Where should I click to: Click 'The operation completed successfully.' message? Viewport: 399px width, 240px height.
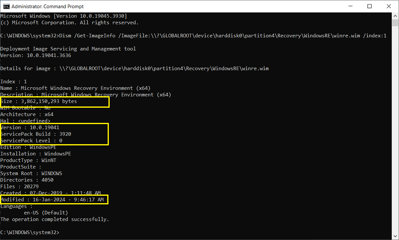coord(55,219)
